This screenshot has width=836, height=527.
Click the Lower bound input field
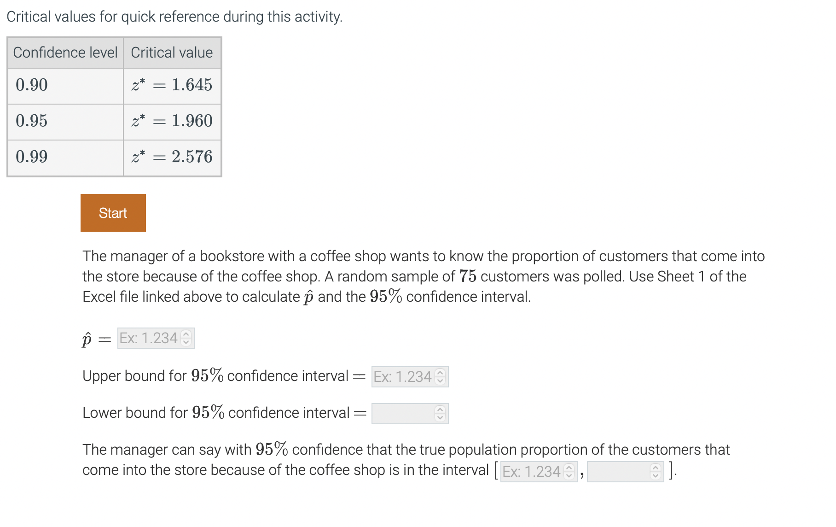coord(403,414)
